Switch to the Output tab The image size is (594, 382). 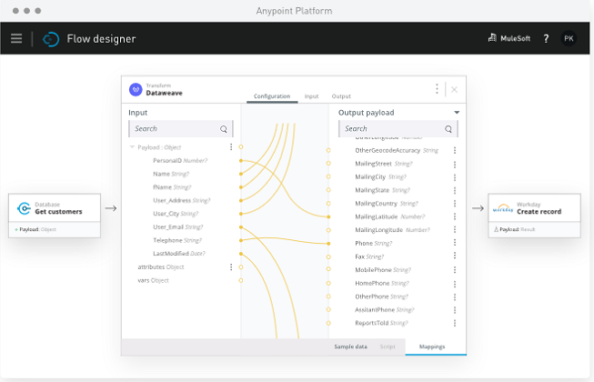[341, 96]
